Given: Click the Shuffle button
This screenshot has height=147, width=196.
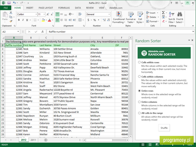Looking at the screenshot, I should click(x=164, y=128).
